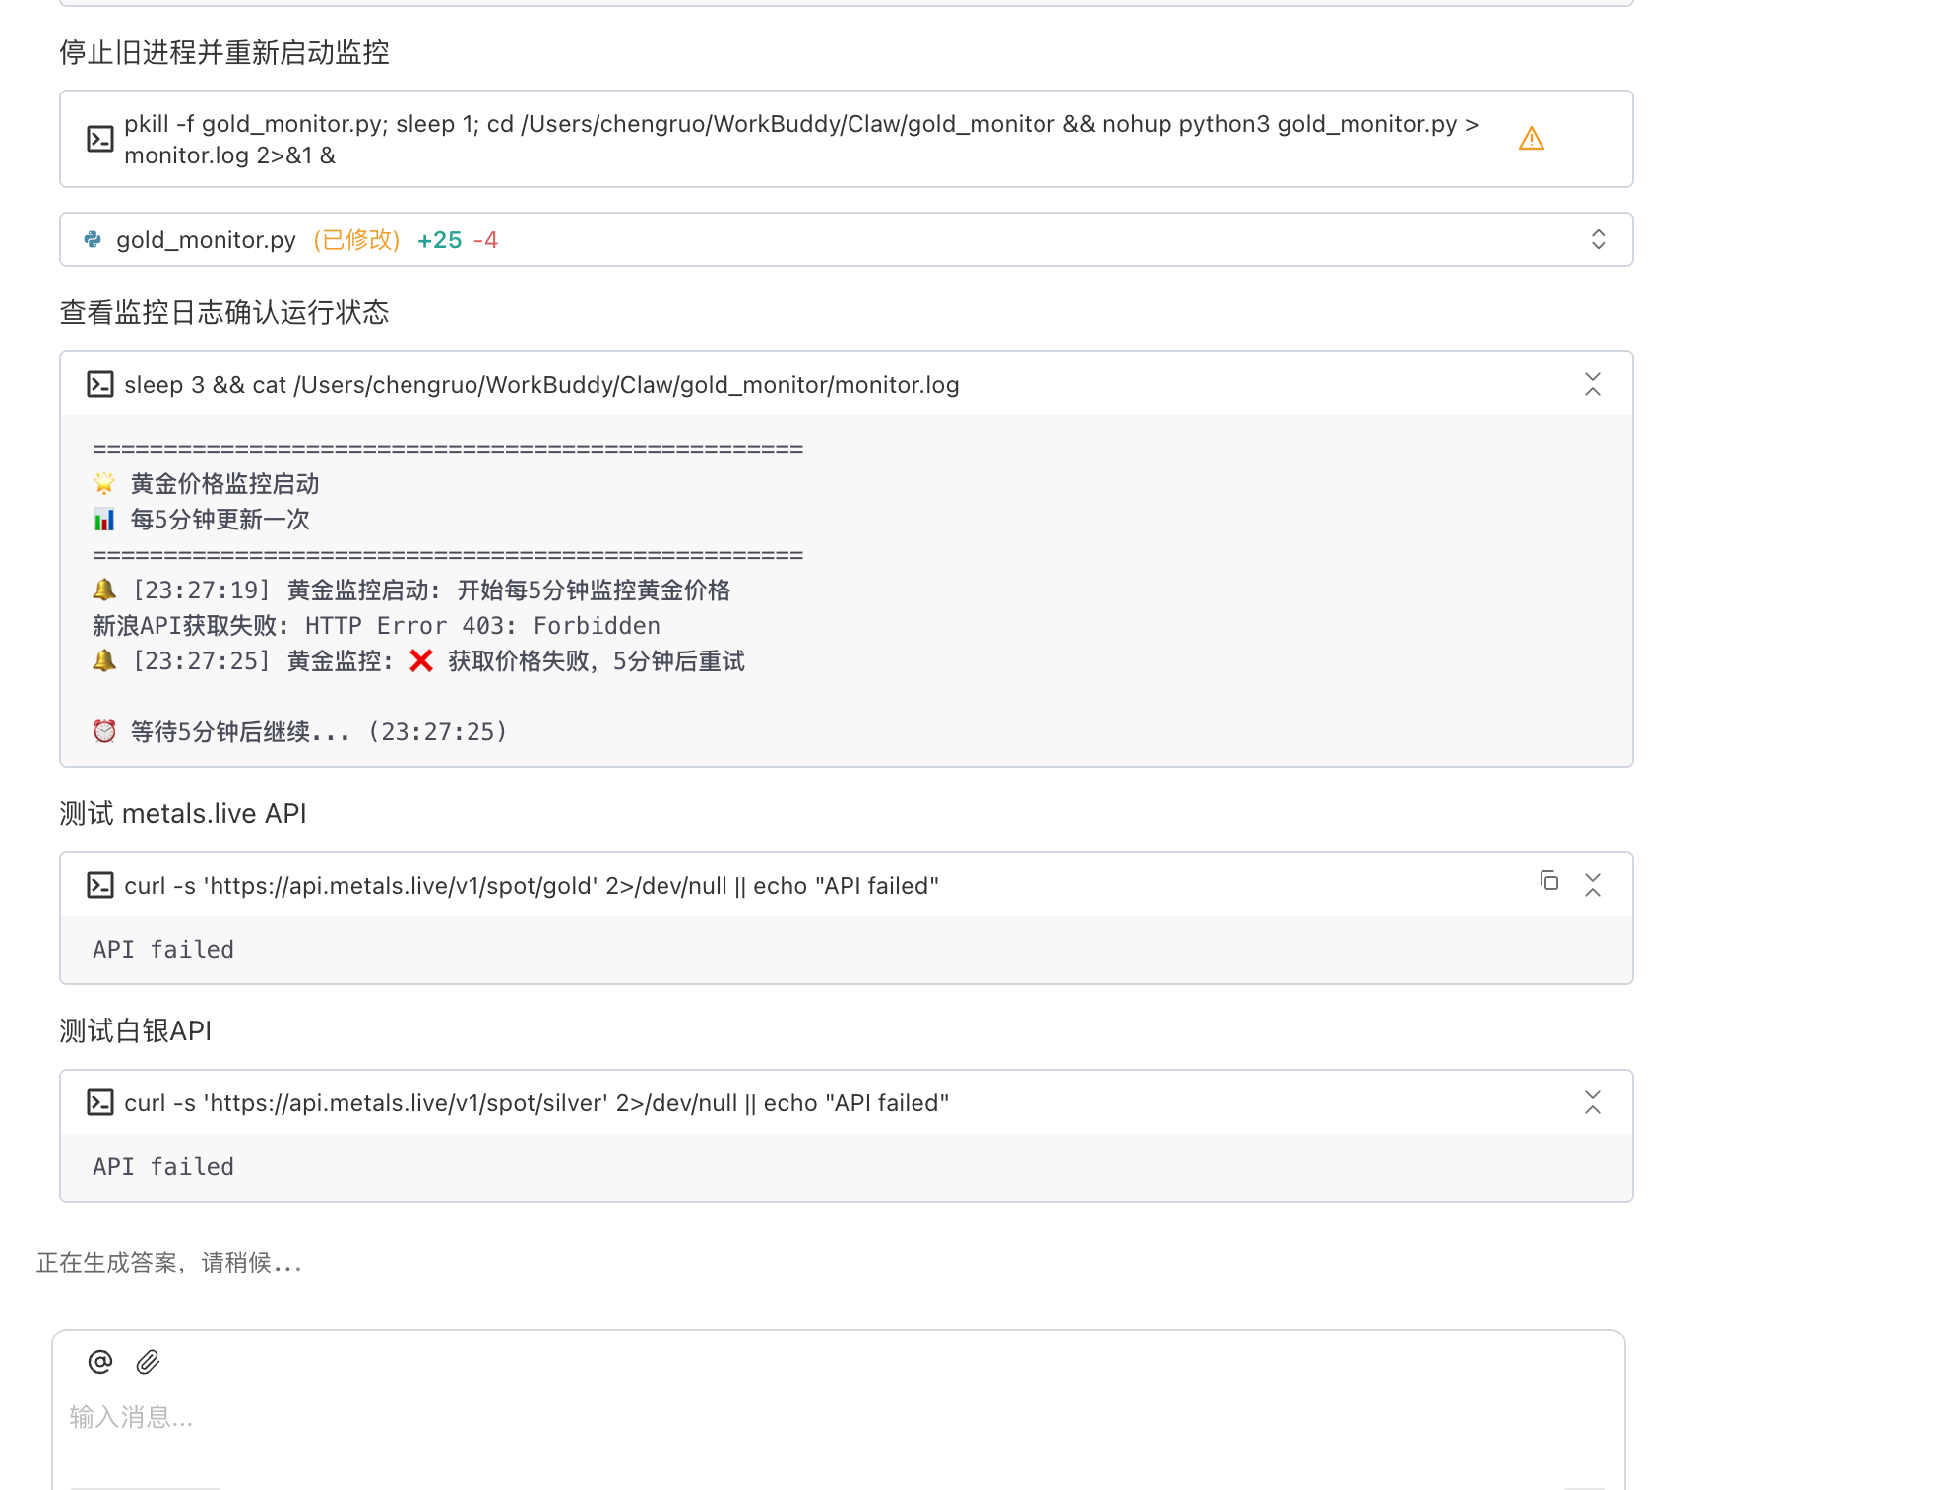Click terminal icon of monitor.log cat command

(99, 384)
